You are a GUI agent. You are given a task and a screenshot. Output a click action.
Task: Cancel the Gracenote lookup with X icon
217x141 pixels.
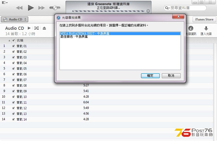click(148, 11)
